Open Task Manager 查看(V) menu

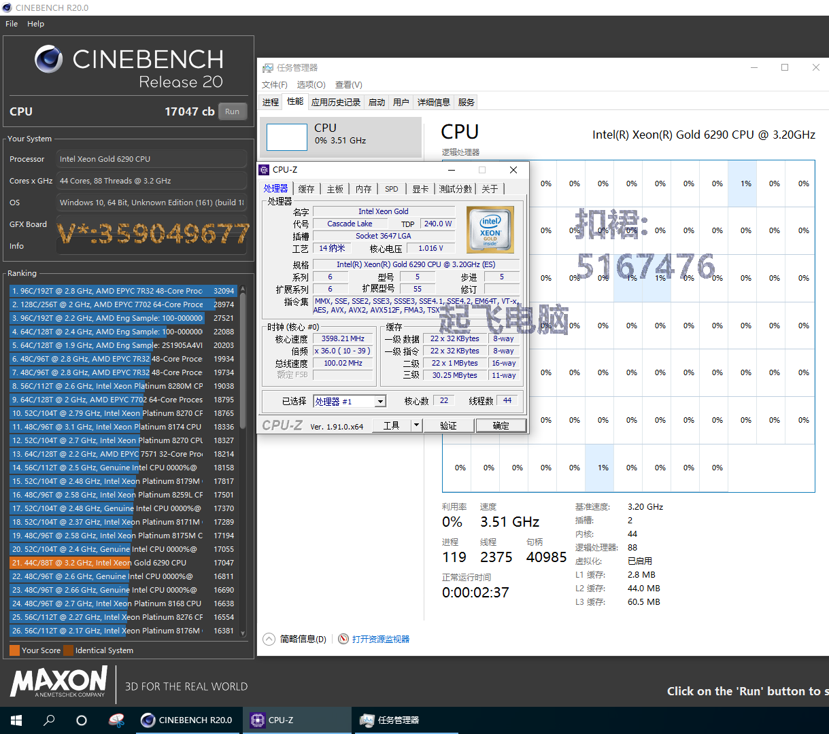[x=349, y=85]
